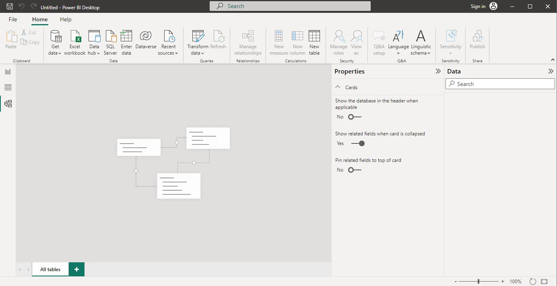The image size is (557, 286).
Task: Click the Copy button in Clipboard group
Action: pos(30,42)
